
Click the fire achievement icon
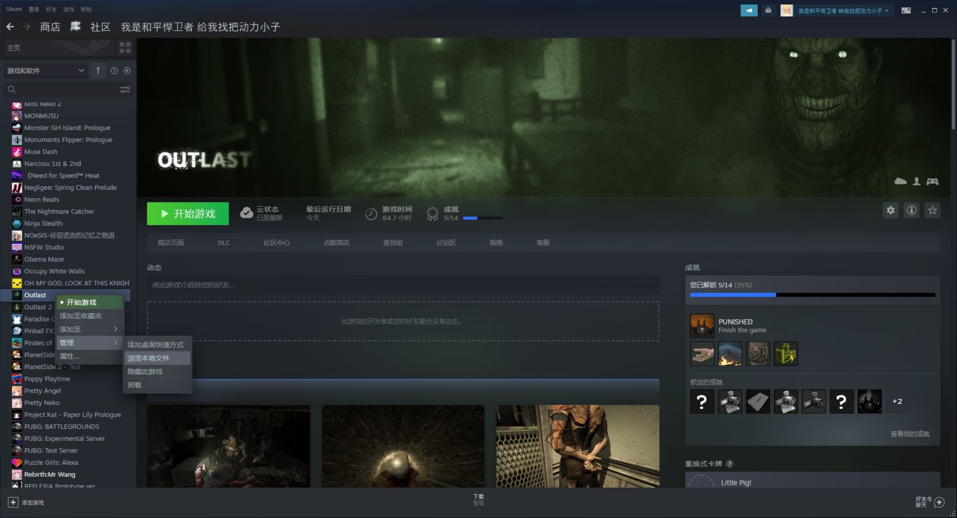click(730, 354)
